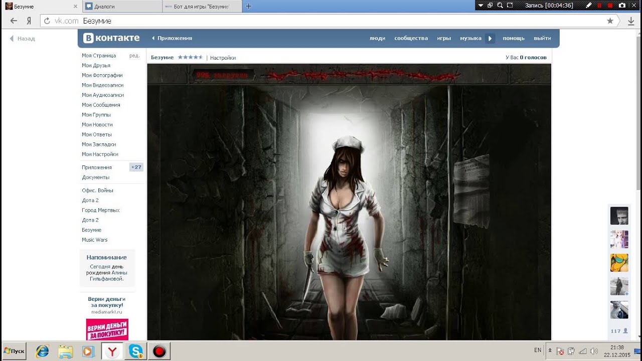642x361 pixels.
Task: Open Моя Страница in sidebar
Action: (x=99, y=56)
